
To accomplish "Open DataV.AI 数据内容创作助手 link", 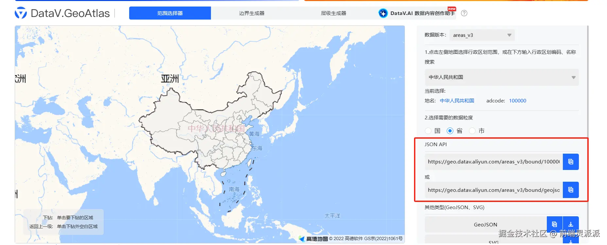I will pos(423,13).
